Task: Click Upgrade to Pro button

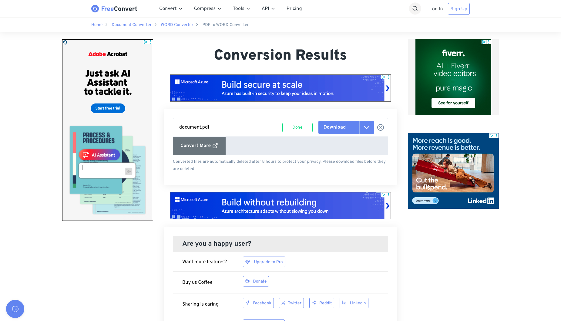Action: point(264,262)
